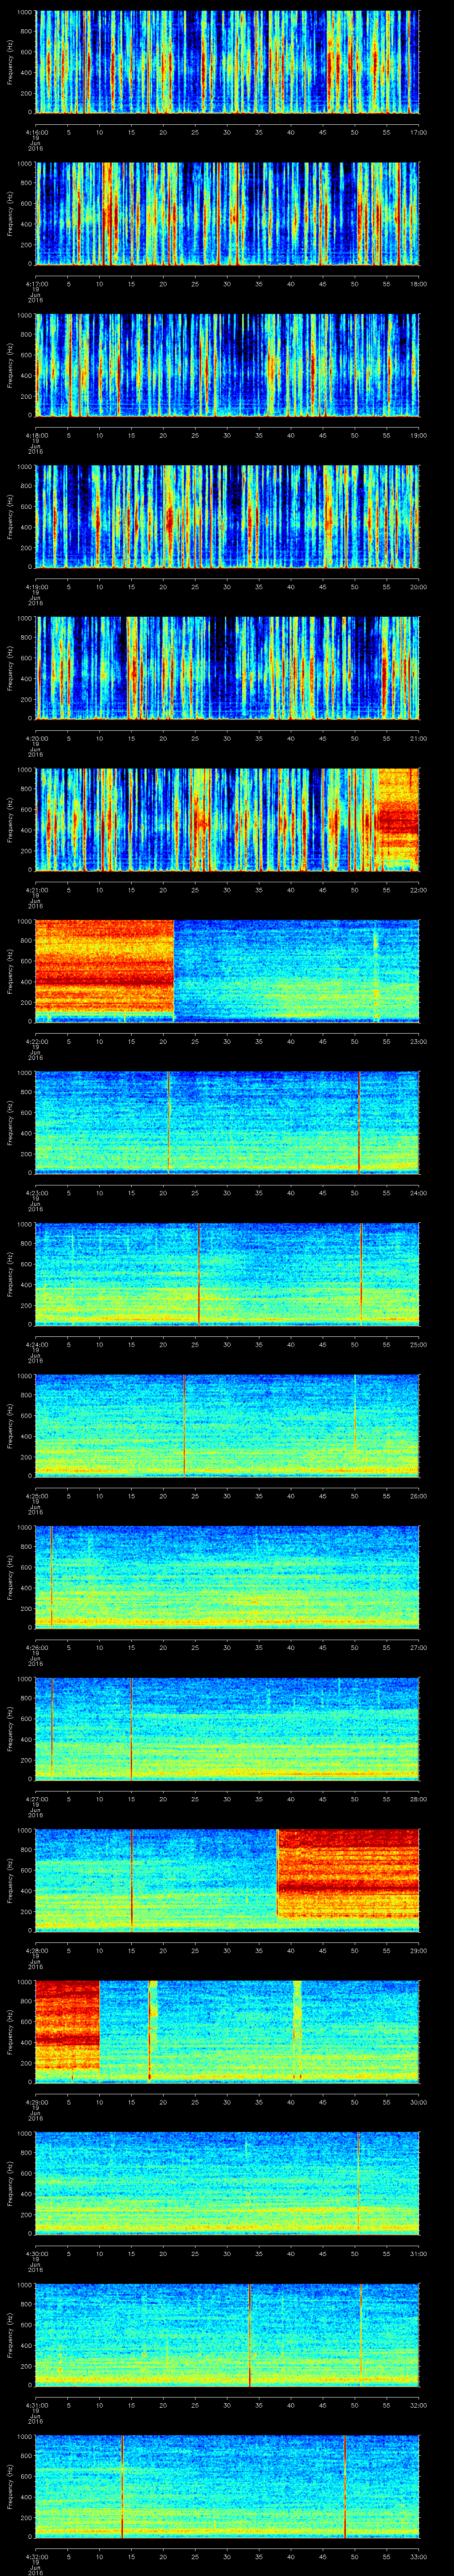Image resolution: width=454 pixels, height=2576 pixels.
Task: Select the "4:17:00" start time label
Action: [x=36, y=284]
